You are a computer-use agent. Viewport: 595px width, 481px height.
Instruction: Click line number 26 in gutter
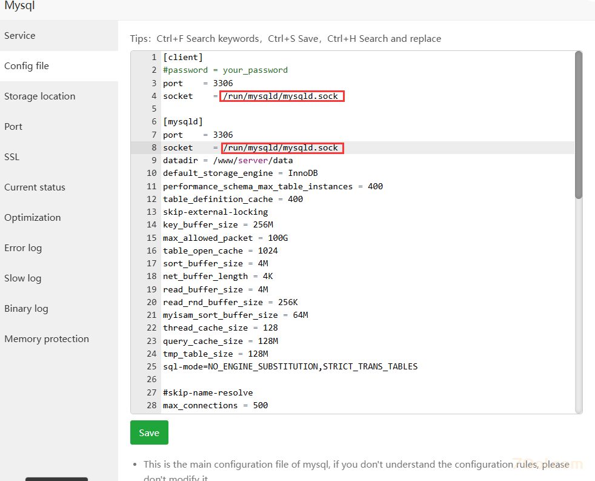pos(152,380)
